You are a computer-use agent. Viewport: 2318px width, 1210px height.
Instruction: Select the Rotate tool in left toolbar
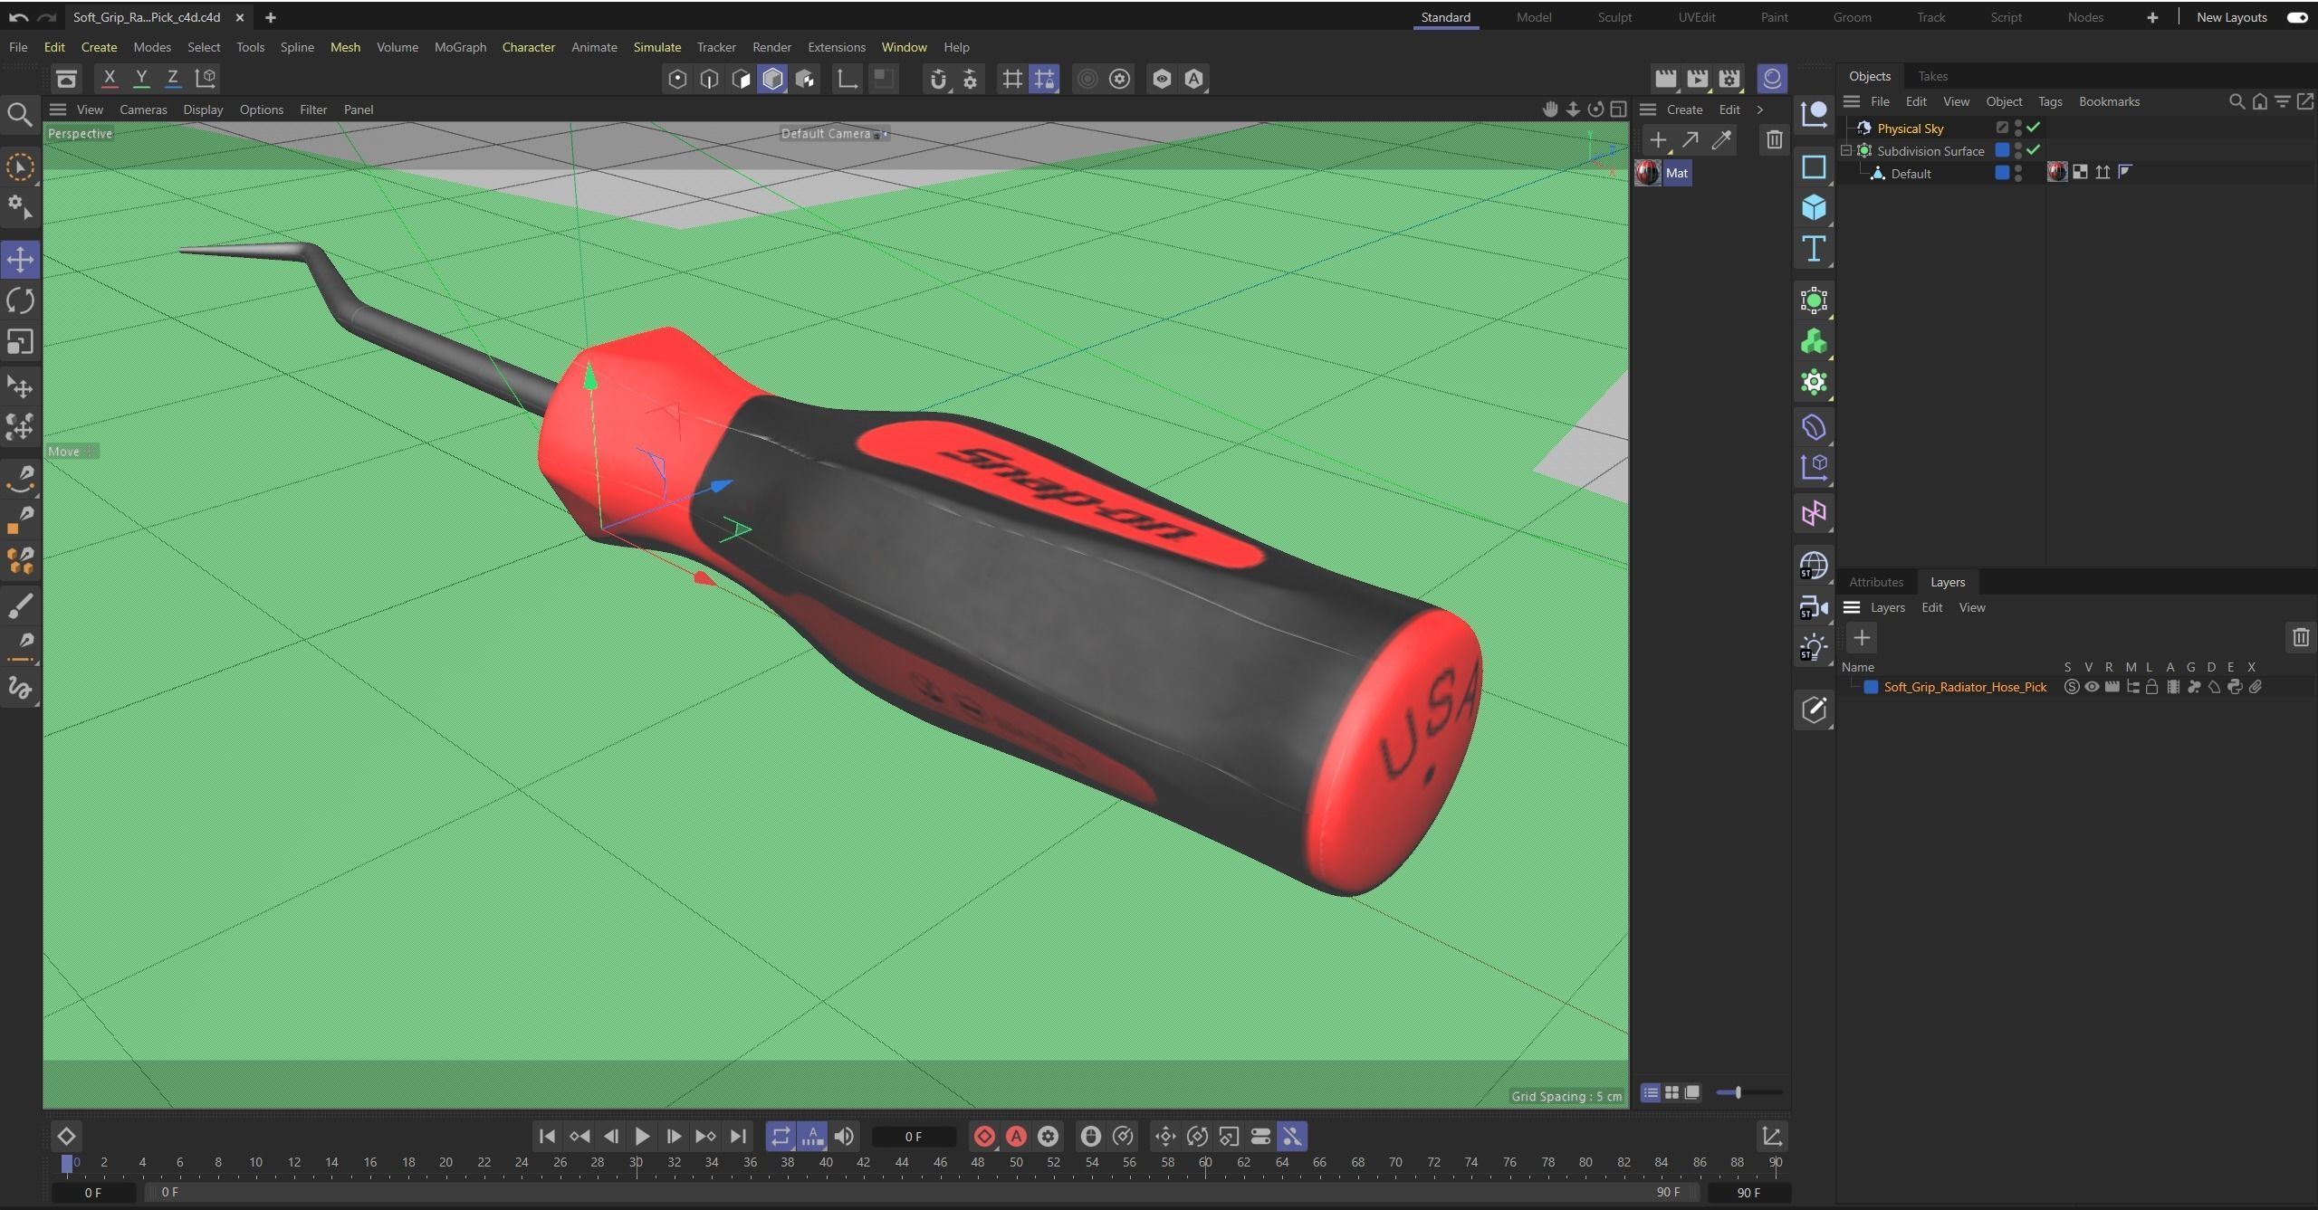point(20,300)
